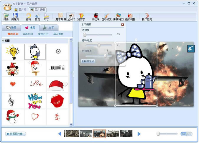Screen dimensions: 199x143
Task: Click the blue bird icon on canvas
Action: [191, 49]
